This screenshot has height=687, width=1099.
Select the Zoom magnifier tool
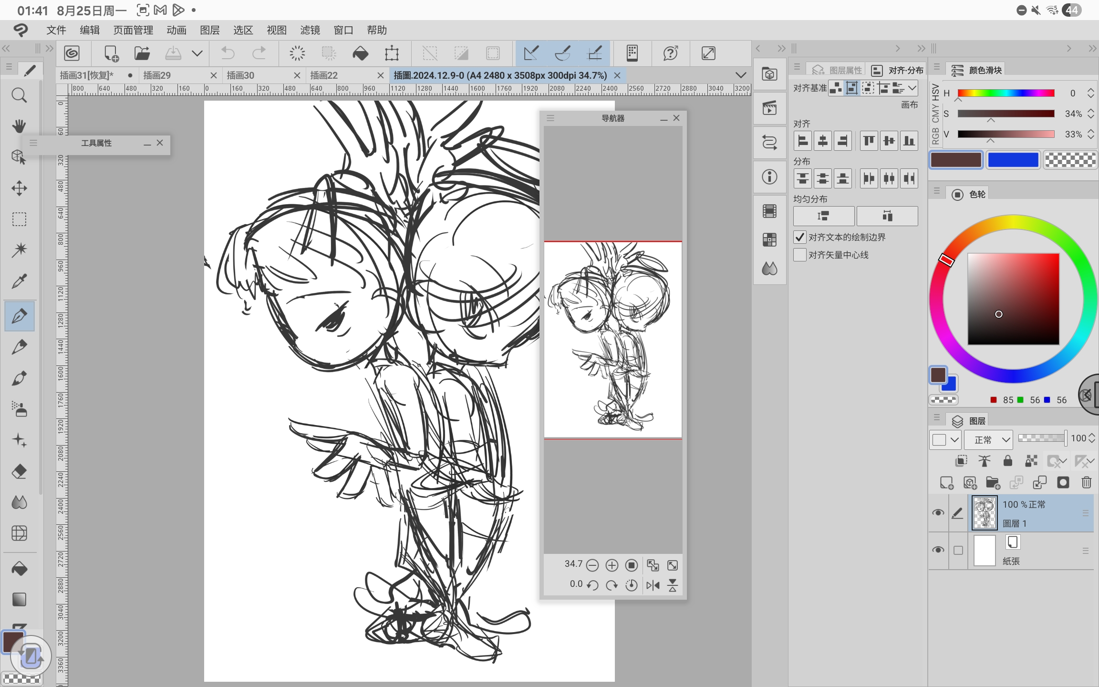click(19, 95)
